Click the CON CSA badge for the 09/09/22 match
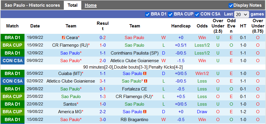This screenshot has height=124, width=266. click(x=13, y=61)
